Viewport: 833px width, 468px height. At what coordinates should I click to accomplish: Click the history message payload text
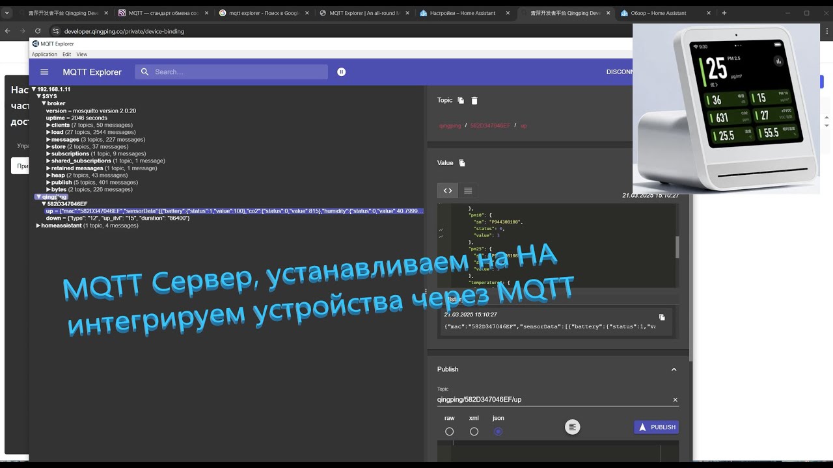tap(550, 326)
